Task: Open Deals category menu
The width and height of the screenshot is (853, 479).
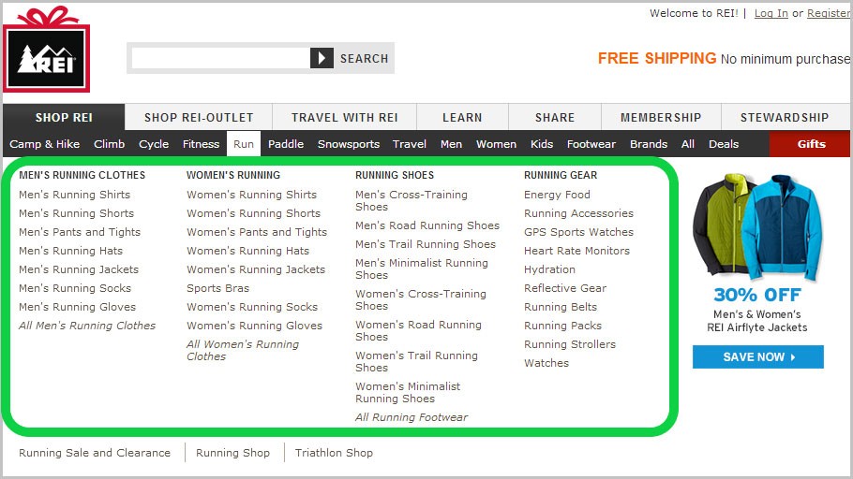Action: click(x=724, y=144)
